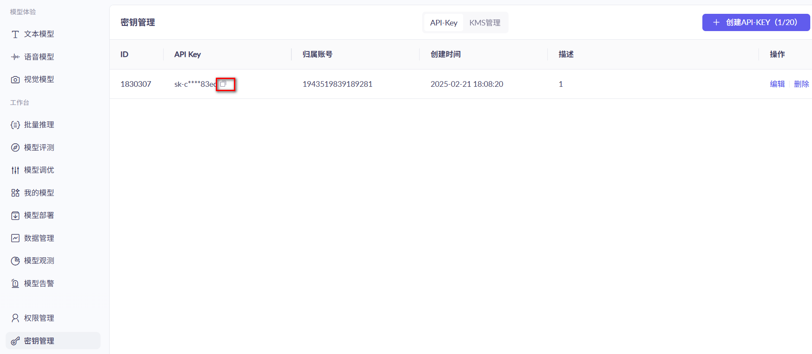Copy the API key sk-c****83ec
The width and height of the screenshot is (812, 354).
click(223, 84)
